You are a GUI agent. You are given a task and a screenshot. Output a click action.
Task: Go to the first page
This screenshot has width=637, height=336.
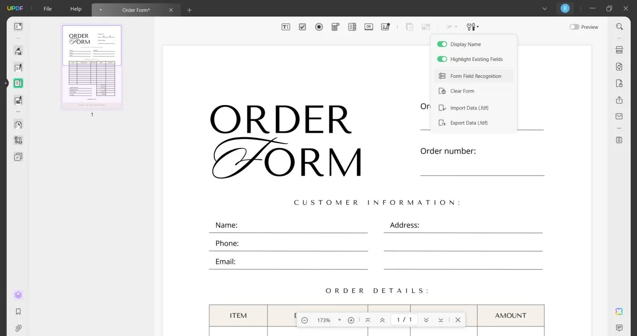click(x=367, y=320)
